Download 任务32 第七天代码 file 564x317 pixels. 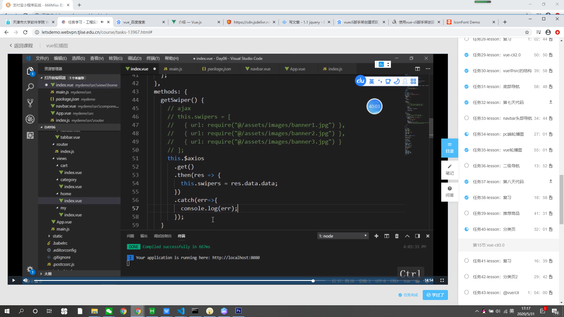550,102
